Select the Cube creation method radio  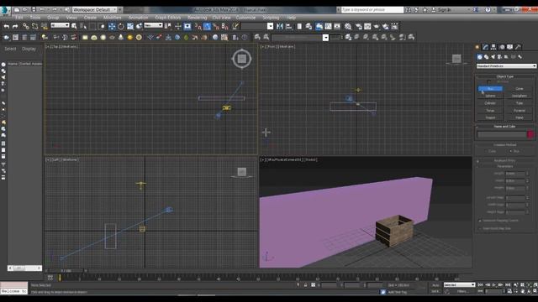(x=487, y=151)
